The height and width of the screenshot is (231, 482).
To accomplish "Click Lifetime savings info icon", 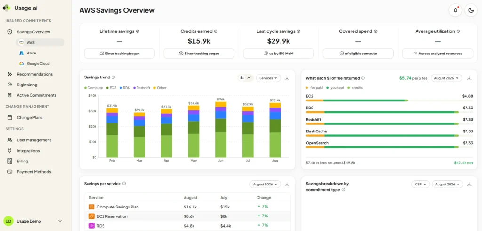I will pos(137,31).
